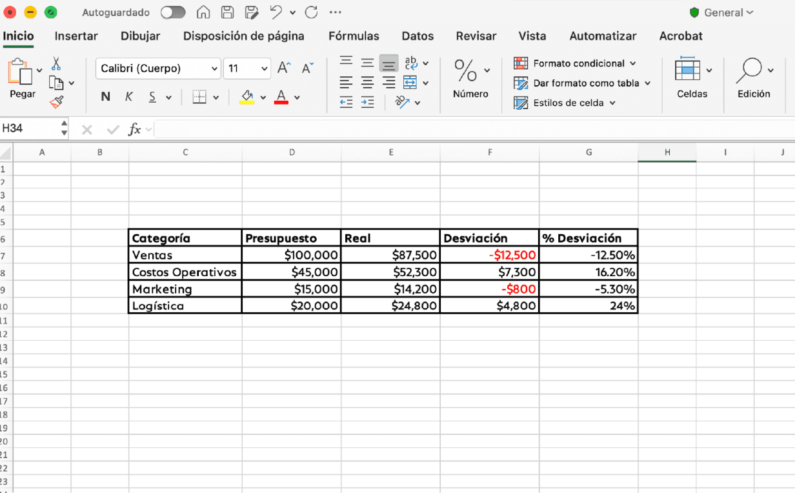Screen dimensions: 795x493
Task: Click the Cut scissors icon
Action: (x=56, y=63)
